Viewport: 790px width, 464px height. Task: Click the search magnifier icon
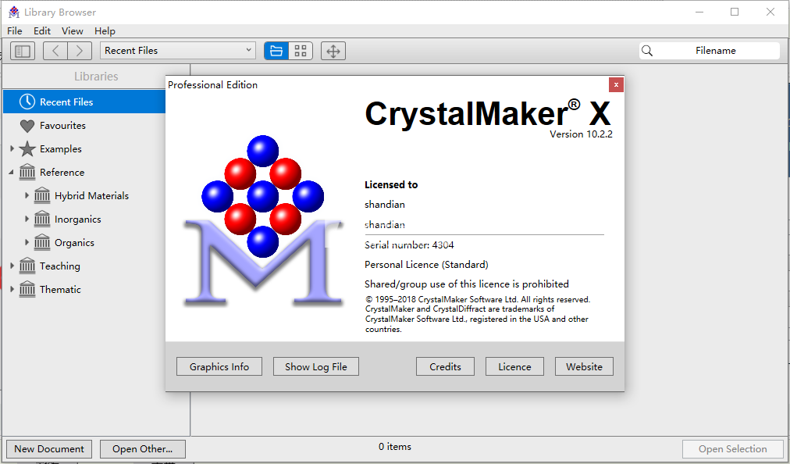point(647,51)
